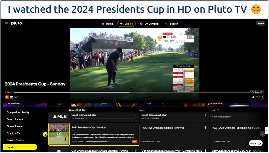Select the Live TV tab
Viewport: 269px width, 153px height.
(126, 24)
